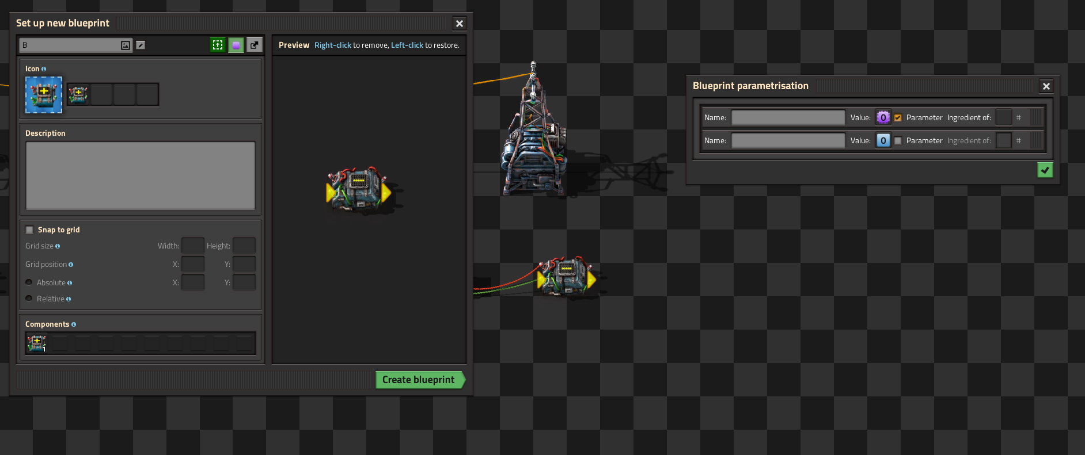Toggle the purple blueprint parametrisation button
This screenshot has height=455, width=1085.
click(236, 45)
